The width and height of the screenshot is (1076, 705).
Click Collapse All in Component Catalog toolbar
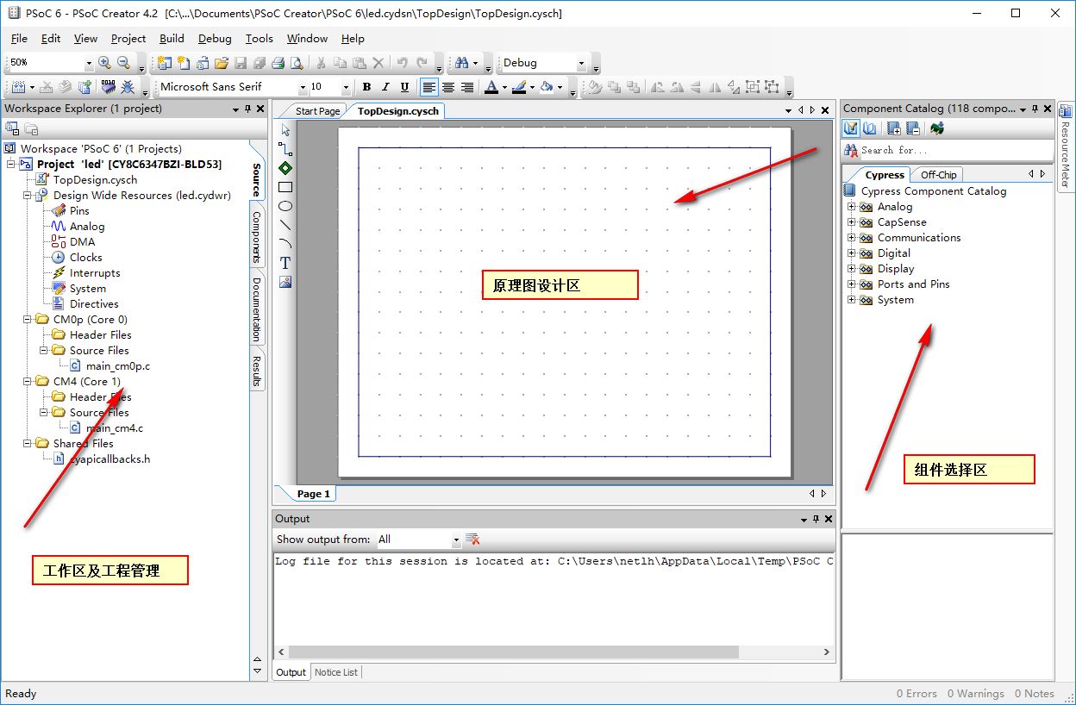coord(913,128)
